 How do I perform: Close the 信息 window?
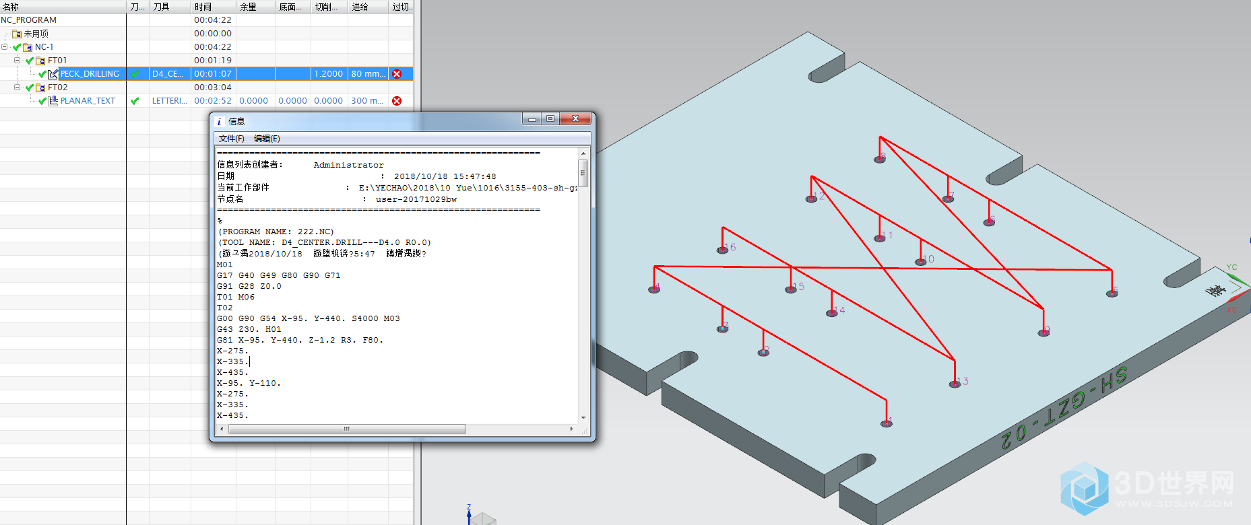click(x=575, y=119)
